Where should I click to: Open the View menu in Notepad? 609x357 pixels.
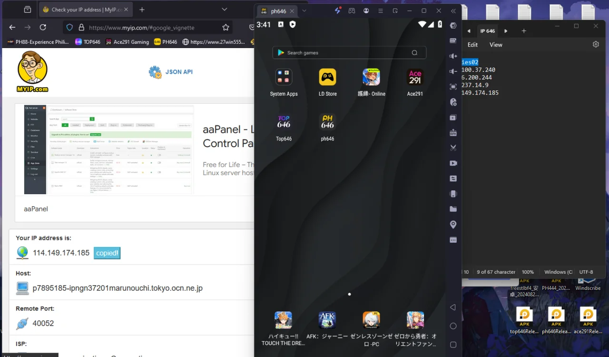[496, 44]
